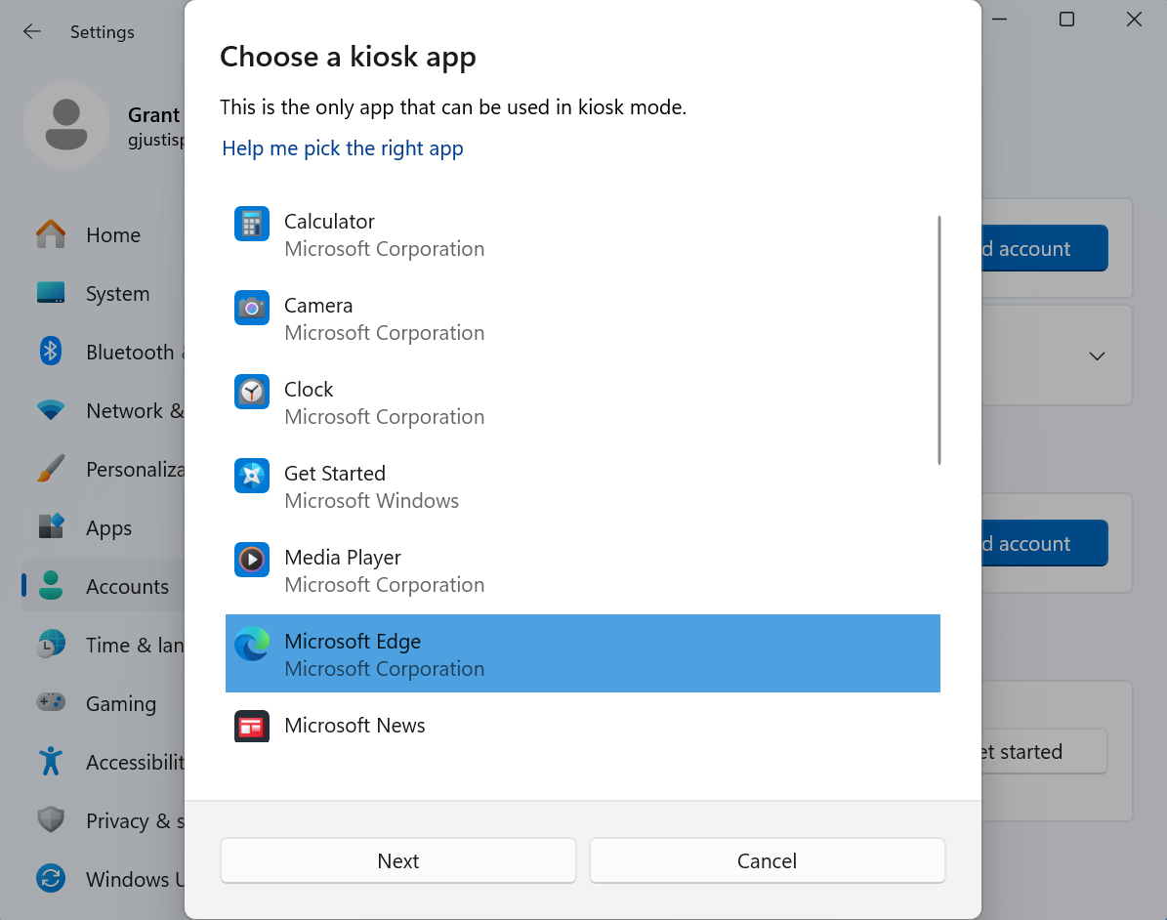
Task: Click the Accounts person icon in sidebar
Action: tap(51, 586)
